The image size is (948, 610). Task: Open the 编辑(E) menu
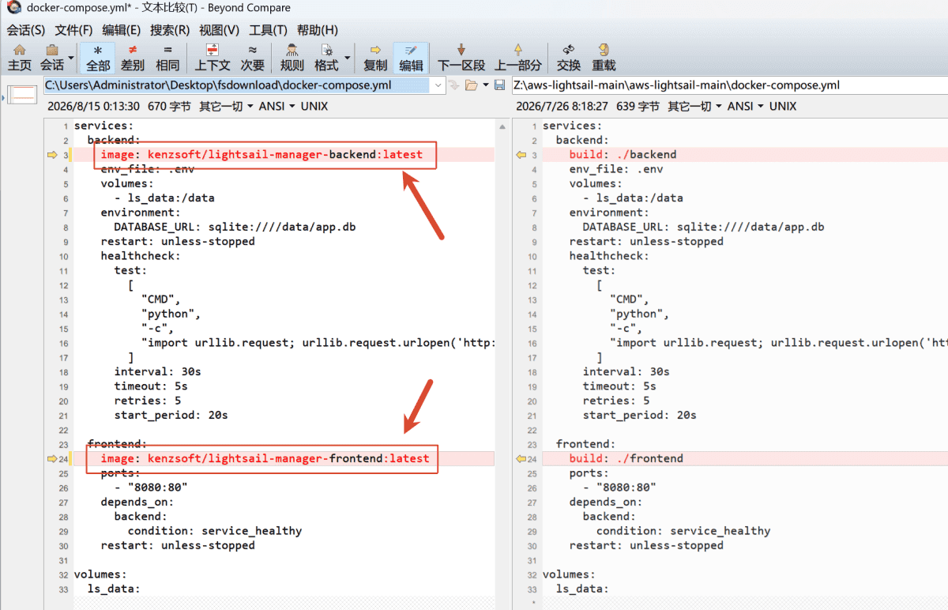(x=121, y=30)
